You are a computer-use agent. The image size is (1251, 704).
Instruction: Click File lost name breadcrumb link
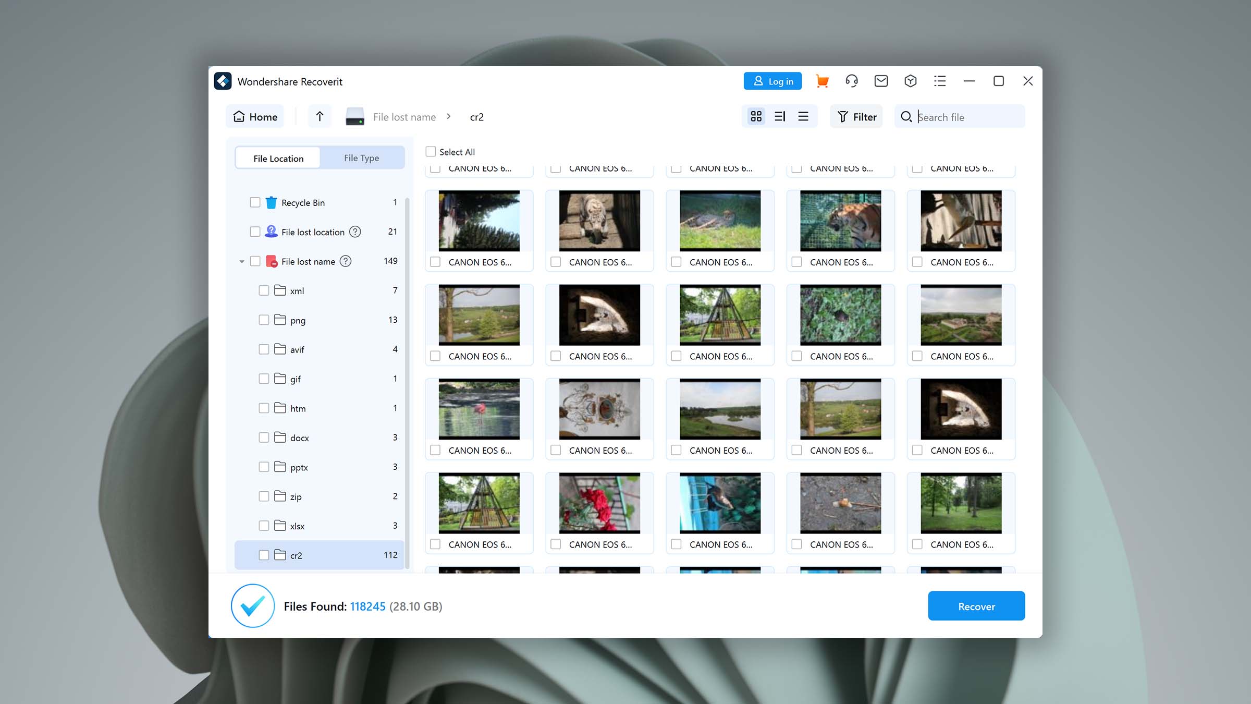tap(404, 117)
